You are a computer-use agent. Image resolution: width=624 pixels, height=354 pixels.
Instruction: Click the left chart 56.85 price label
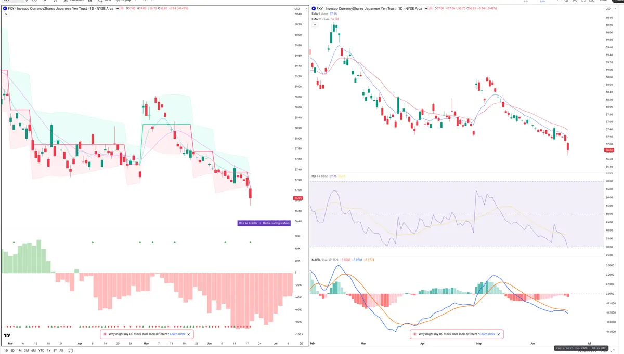(298, 198)
